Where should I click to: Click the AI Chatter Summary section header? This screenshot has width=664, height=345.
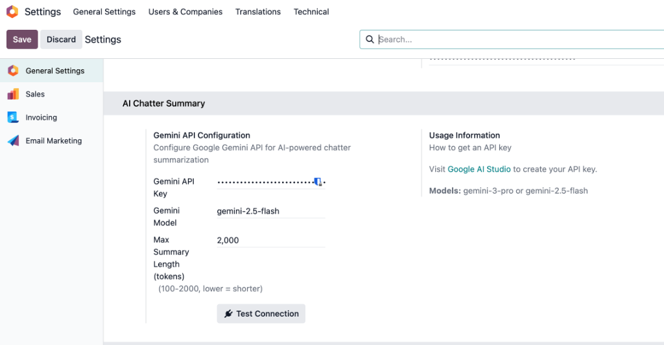point(163,103)
